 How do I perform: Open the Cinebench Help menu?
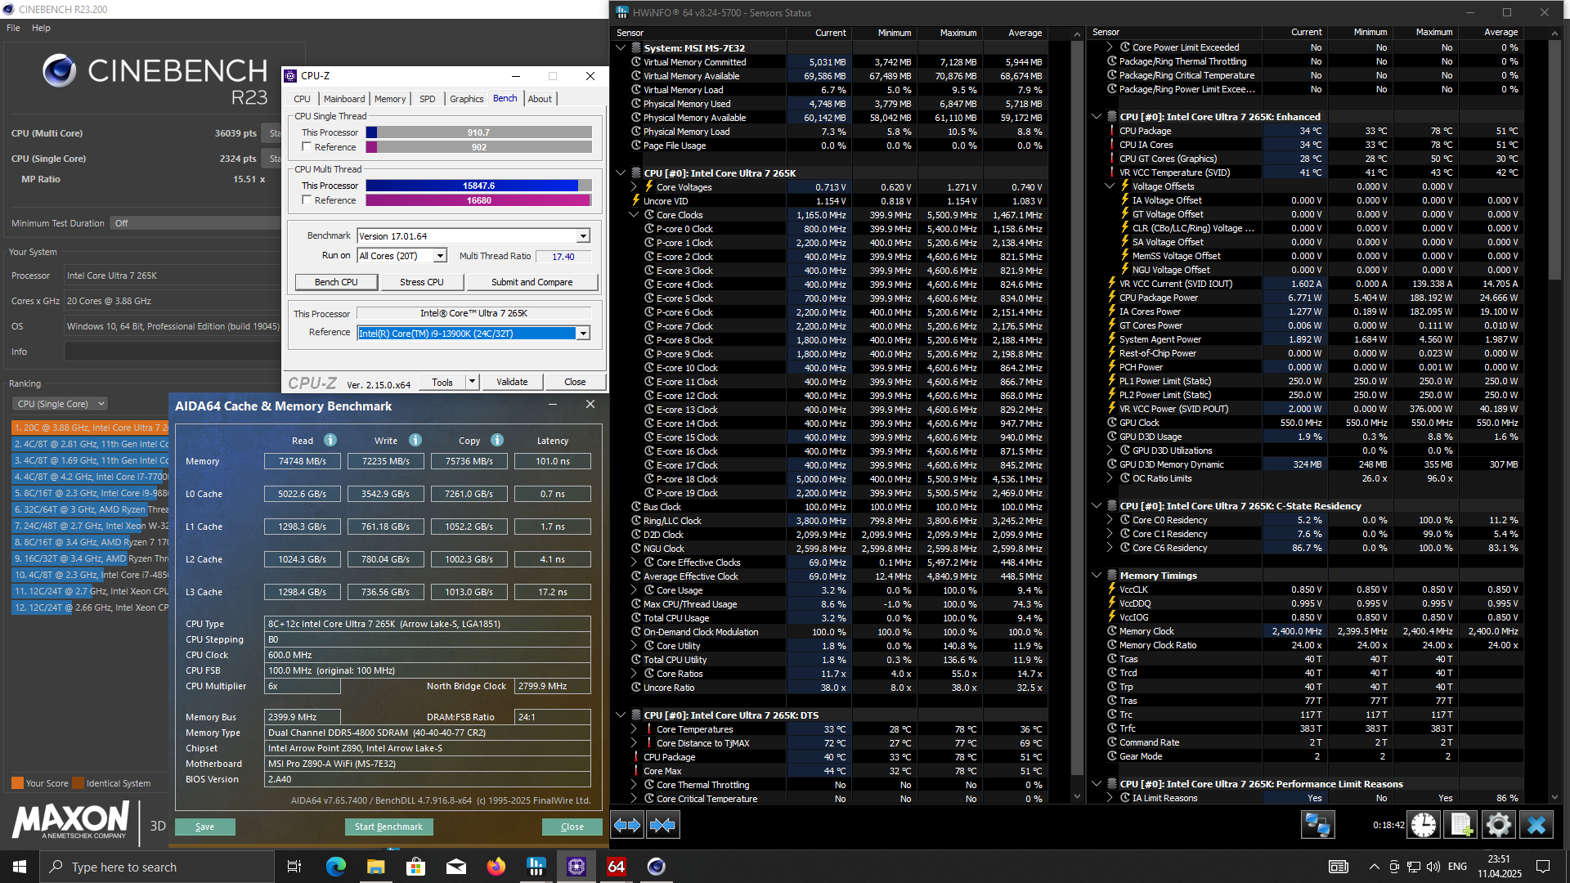[x=41, y=28]
